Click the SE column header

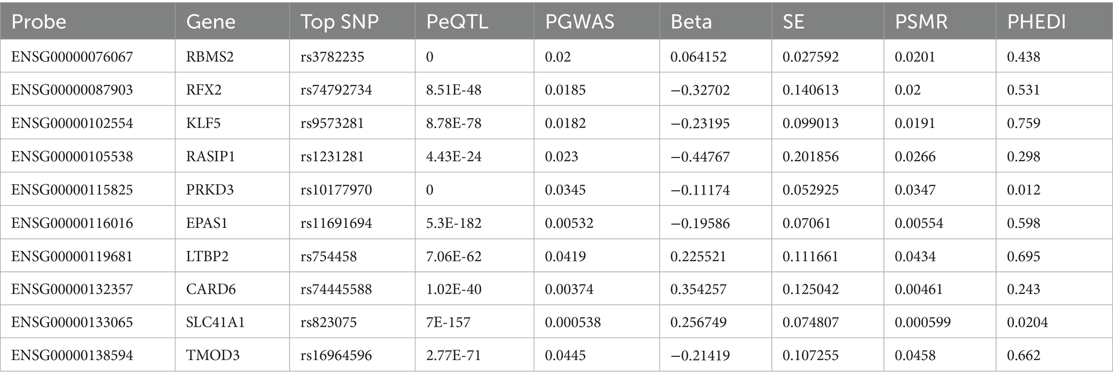pos(793,22)
